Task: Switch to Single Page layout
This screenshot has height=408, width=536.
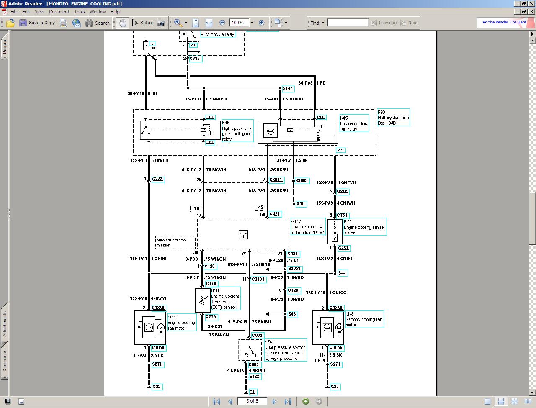Action: pyautogui.click(x=487, y=402)
